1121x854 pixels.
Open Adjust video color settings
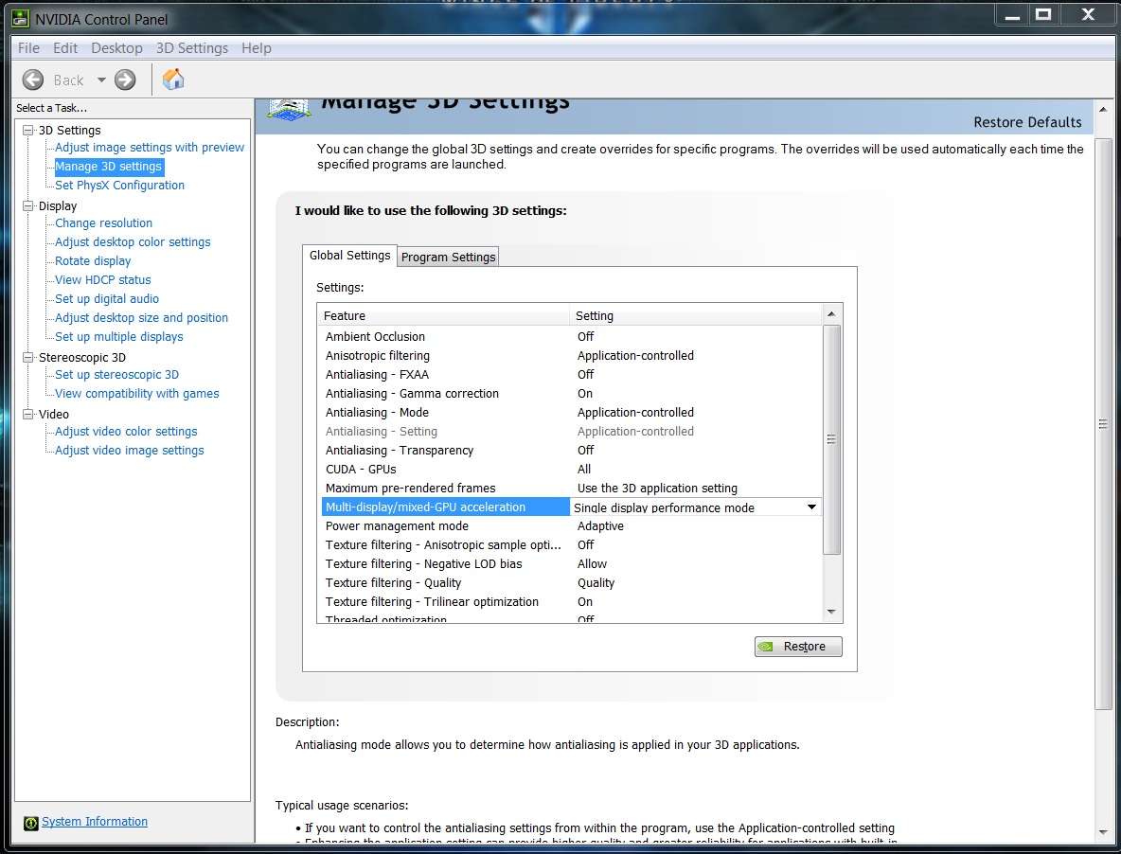point(126,432)
